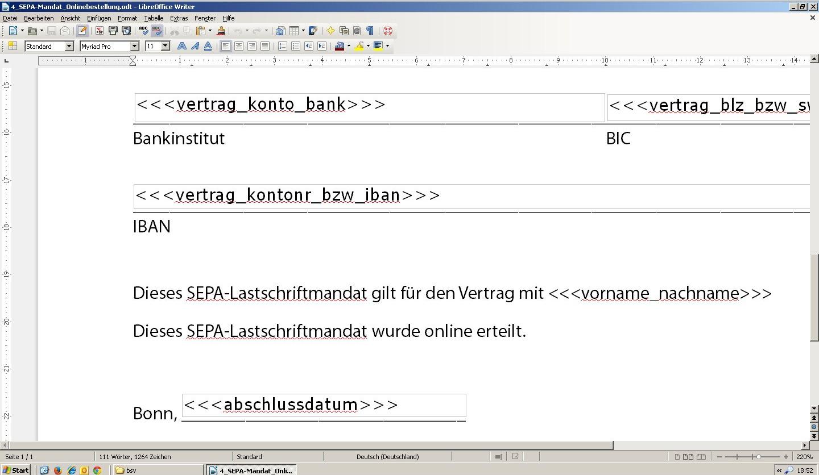Click the New document icon
The width and height of the screenshot is (819, 475).
click(13, 31)
